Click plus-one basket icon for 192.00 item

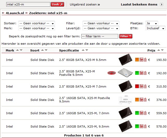click(x=145, y=73)
